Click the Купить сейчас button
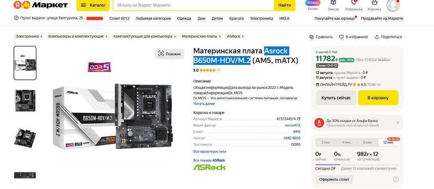Screen dimensions: 434x189 336,98
